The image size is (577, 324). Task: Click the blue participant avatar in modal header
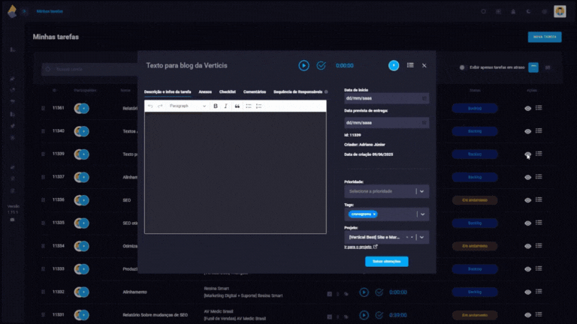point(394,65)
